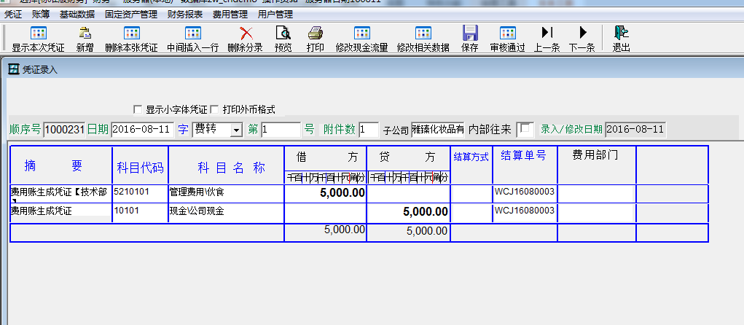Click the 打印 printer icon
Screen dimensions: 744x325
tap(315, 33)
